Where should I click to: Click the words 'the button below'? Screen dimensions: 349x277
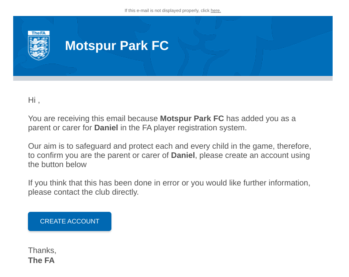(x=57, y=164)
